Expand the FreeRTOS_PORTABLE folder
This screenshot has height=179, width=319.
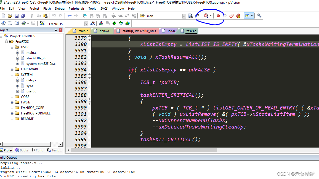click(x=12, y=113)
